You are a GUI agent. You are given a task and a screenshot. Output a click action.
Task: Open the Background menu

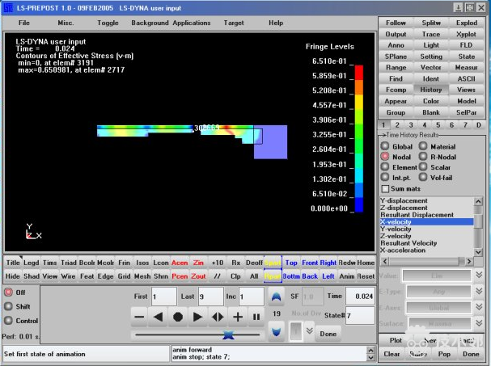tap(150, 23)
